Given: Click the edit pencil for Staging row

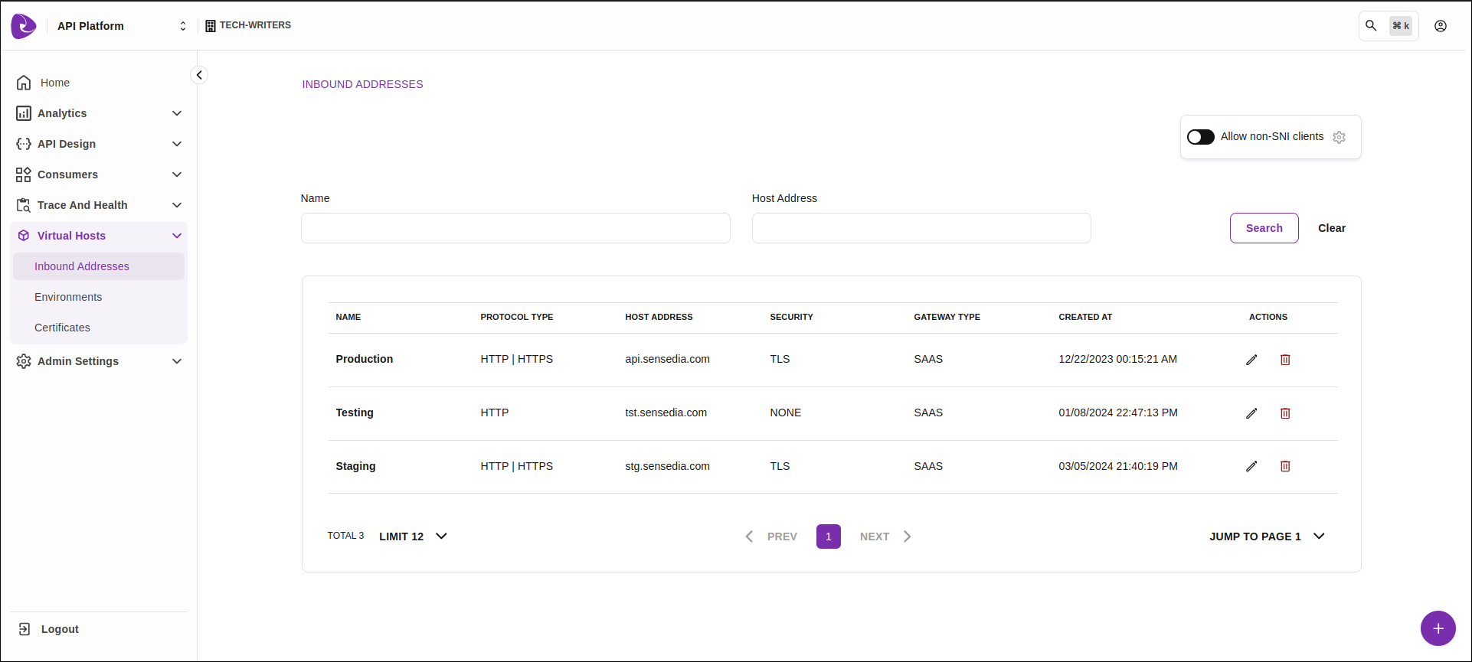Looking at the screenshot, I should [x=1251, y=466].
